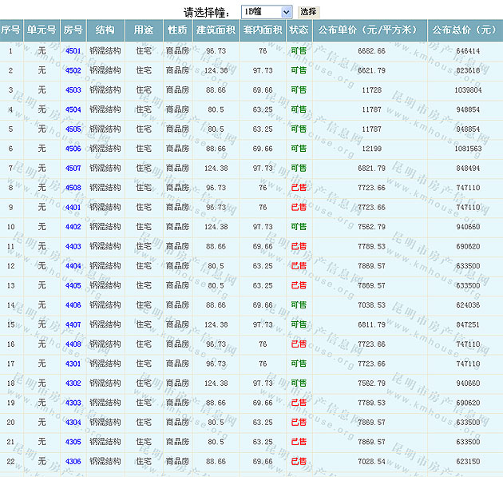Image resolution: width=503 pixels, height=477 pixels.
Task: Select room 4306 link
Action: click(73, 462)
